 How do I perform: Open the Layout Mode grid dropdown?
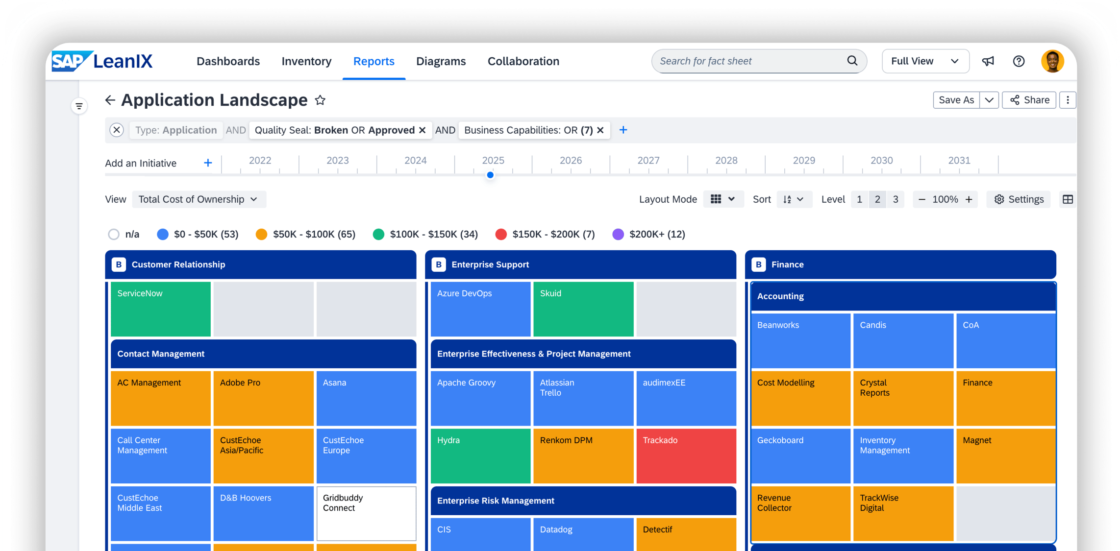tap(723, 199)
